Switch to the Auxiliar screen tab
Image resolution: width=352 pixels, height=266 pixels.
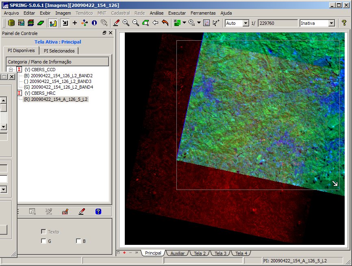pyautogui.click(x=178, y=253)
